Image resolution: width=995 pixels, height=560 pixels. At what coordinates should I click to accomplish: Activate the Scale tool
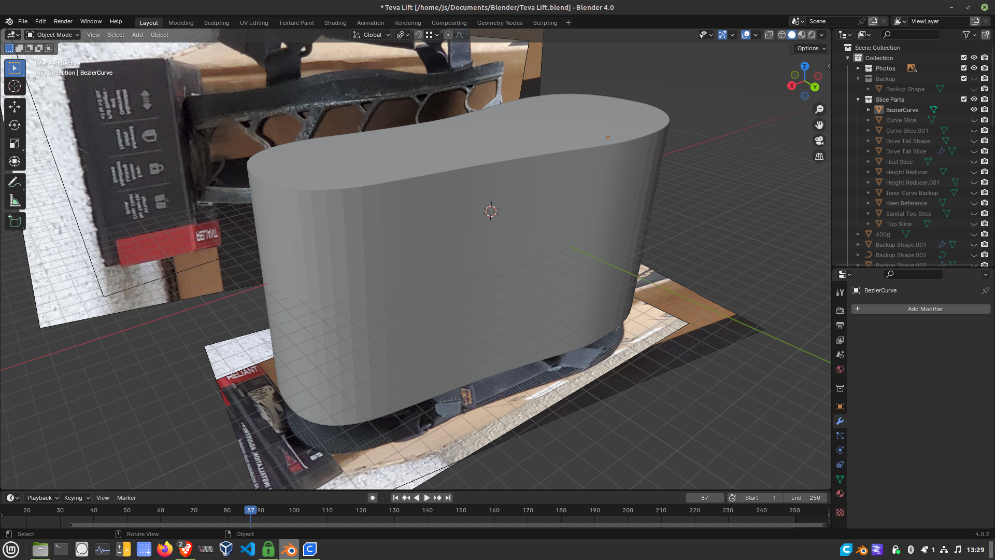click(x=15, y=143)
